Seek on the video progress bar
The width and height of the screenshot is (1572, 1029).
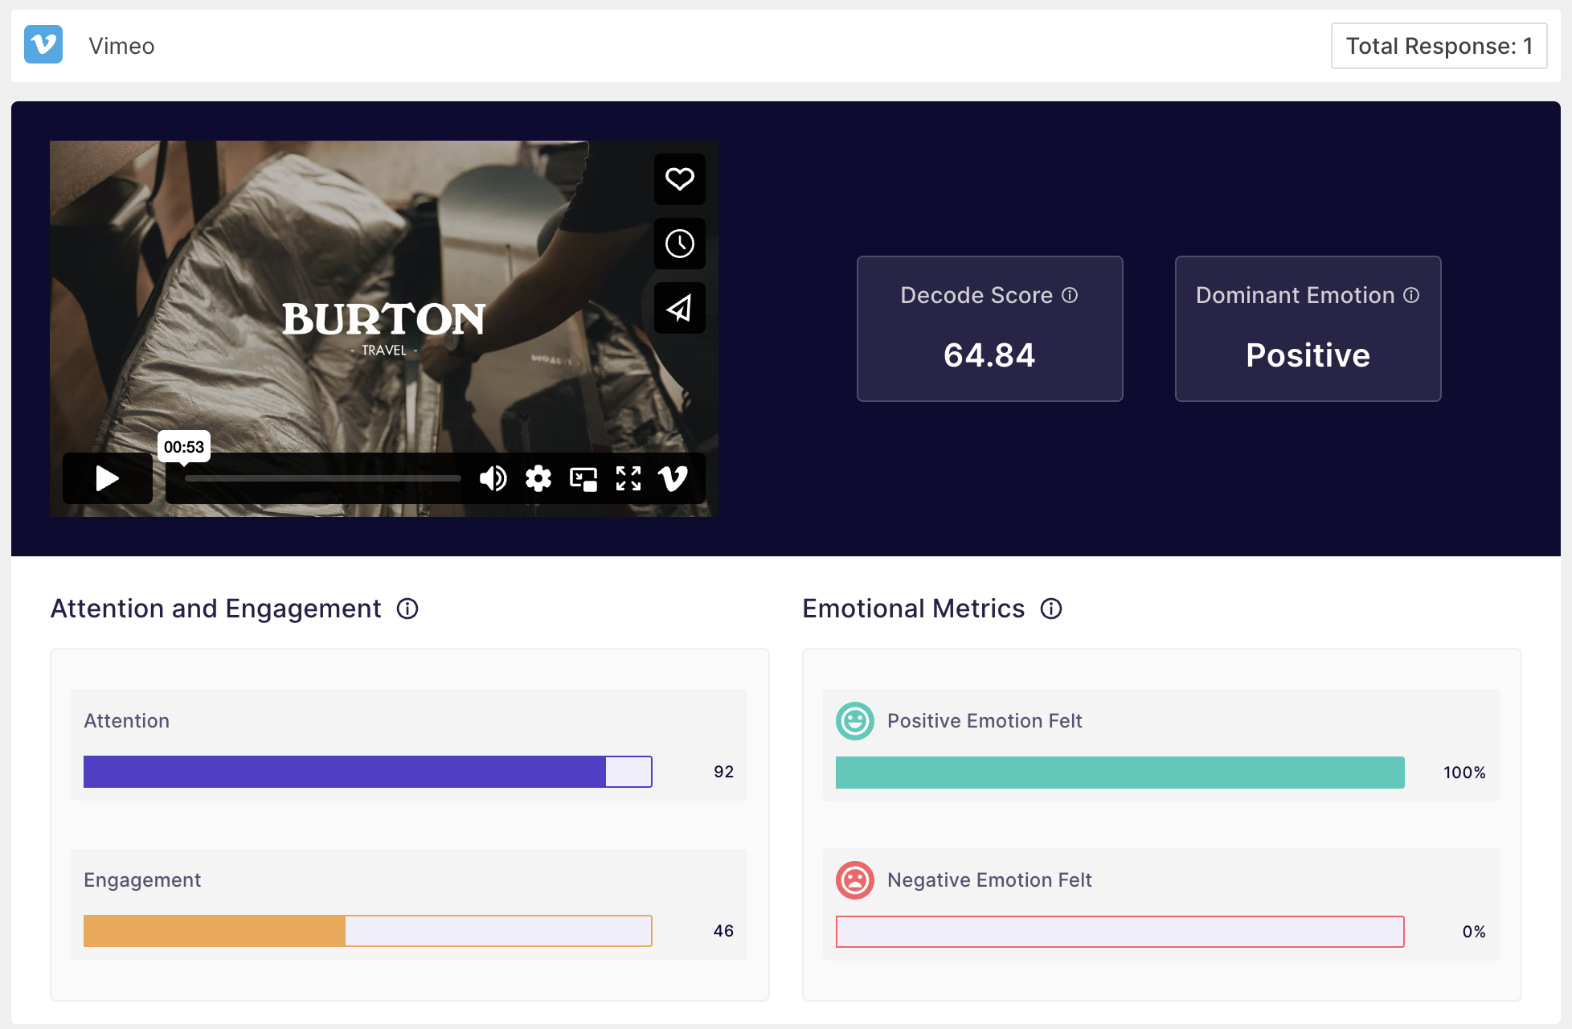click(323, 478)
